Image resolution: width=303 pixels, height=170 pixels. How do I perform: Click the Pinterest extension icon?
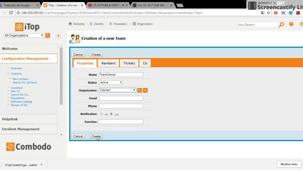pos(276,13)
